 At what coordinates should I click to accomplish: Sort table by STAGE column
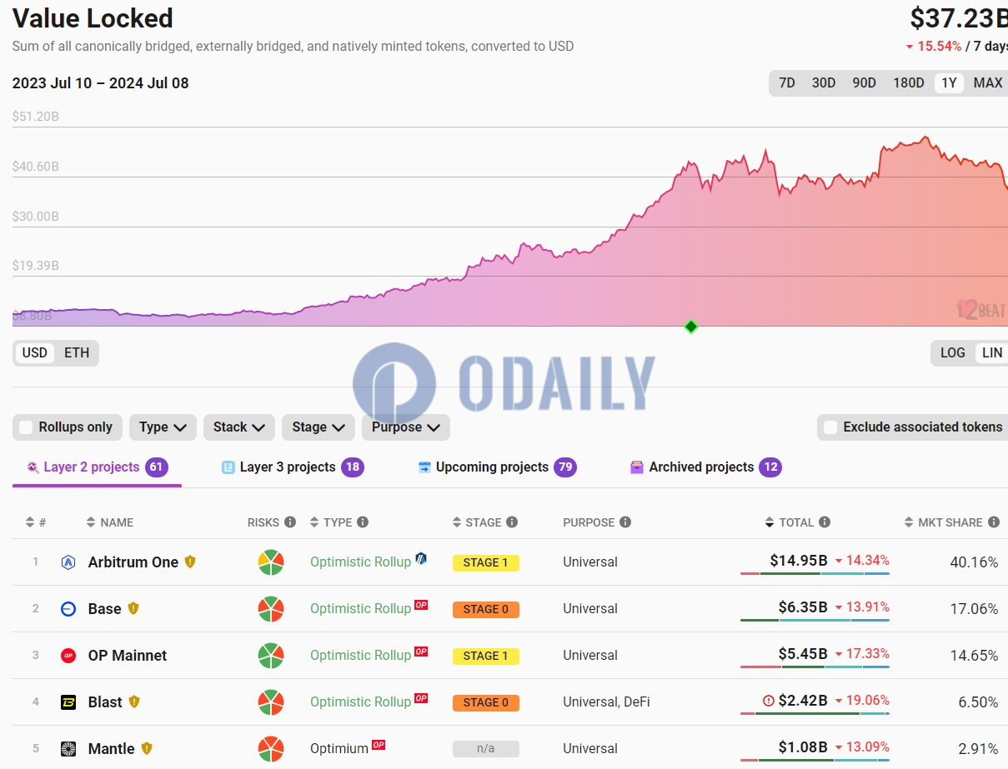pos(477,522)
